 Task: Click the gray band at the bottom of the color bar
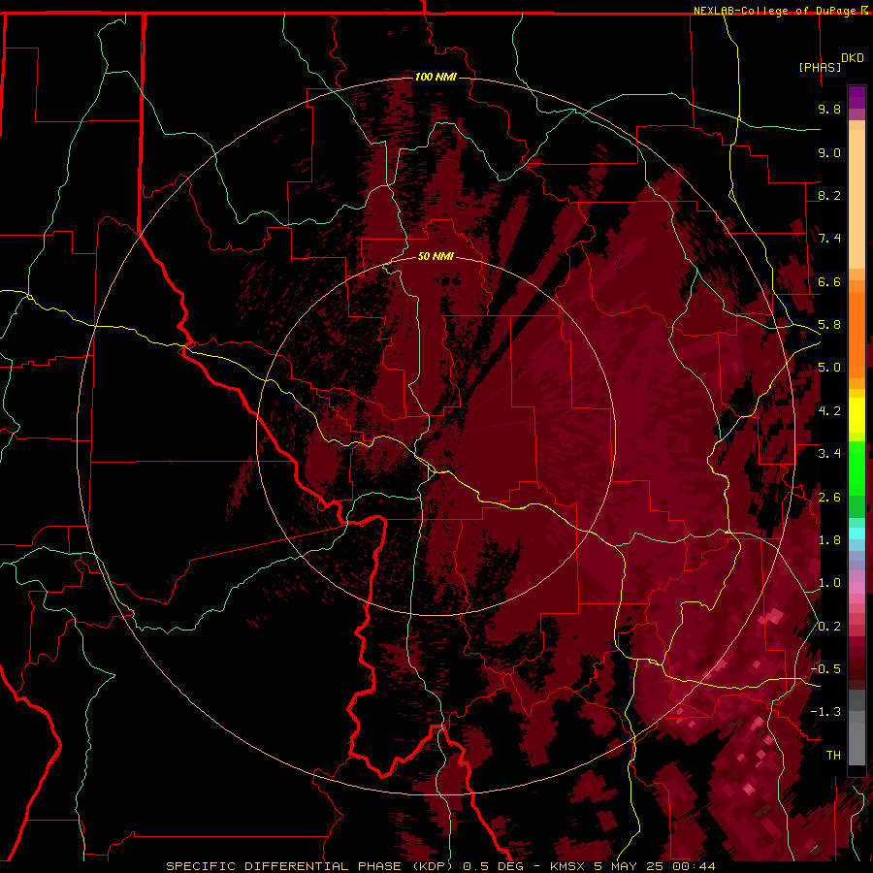click(x=857, y=729)
